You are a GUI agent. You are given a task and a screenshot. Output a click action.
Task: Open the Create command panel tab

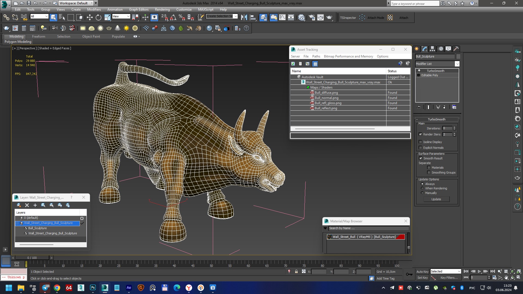[417, 49]
